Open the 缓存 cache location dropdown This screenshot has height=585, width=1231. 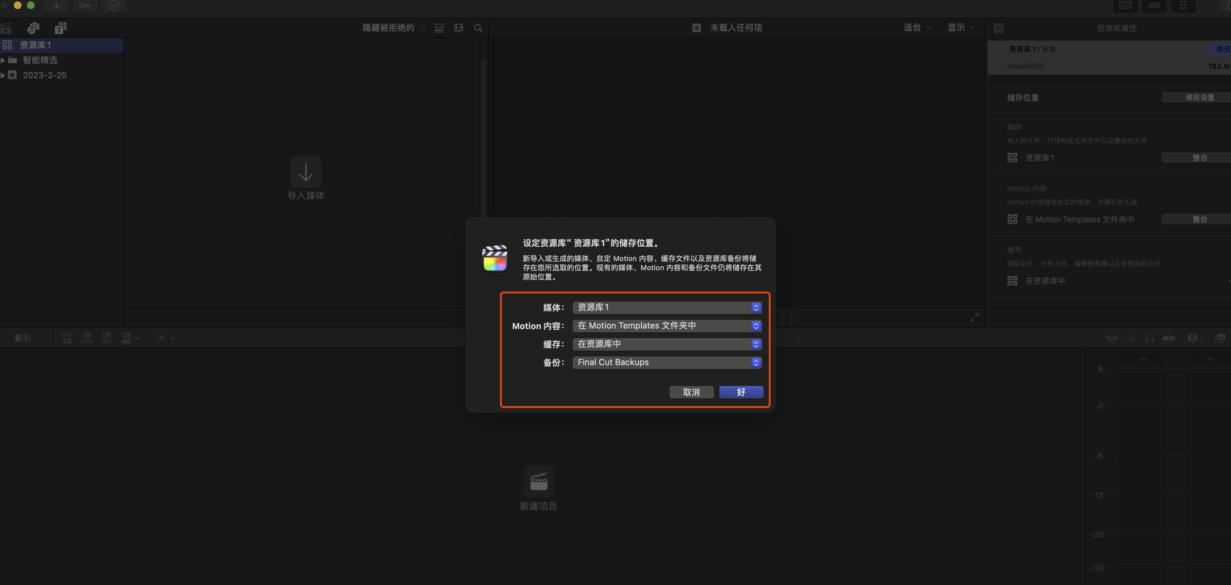(x=667, y=345)
